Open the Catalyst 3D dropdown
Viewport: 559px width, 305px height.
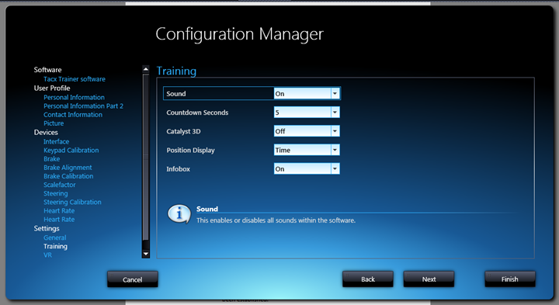pyautogui.click(x=335, y=131)
